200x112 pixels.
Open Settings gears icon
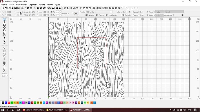pyautogui.click(x=57, y=8)
